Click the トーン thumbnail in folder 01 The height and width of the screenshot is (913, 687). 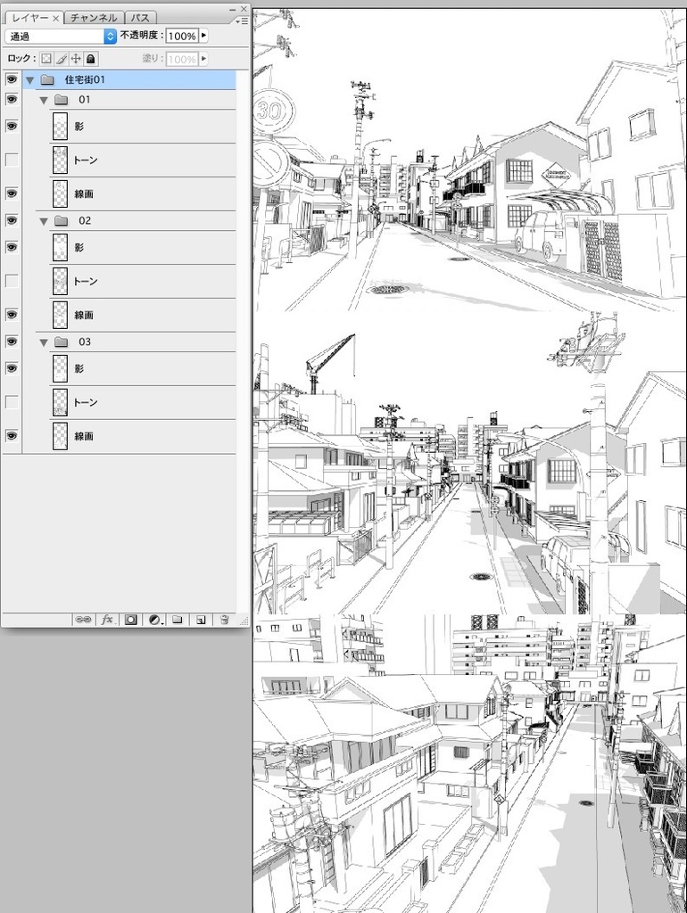coord(60,160)
